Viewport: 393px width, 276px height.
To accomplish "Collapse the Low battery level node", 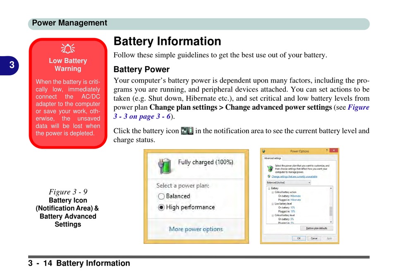I will pyautogui.click(x=273, y=204).
